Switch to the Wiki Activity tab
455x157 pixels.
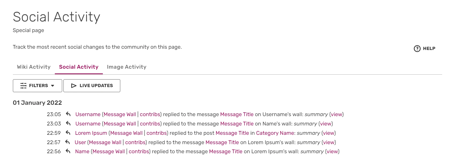34,67
